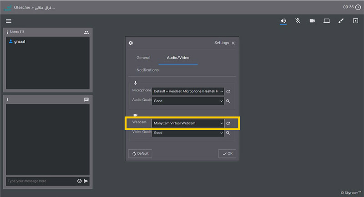Send the chat message
Viewport: 364px width, 197px height.
pos(86,181)
